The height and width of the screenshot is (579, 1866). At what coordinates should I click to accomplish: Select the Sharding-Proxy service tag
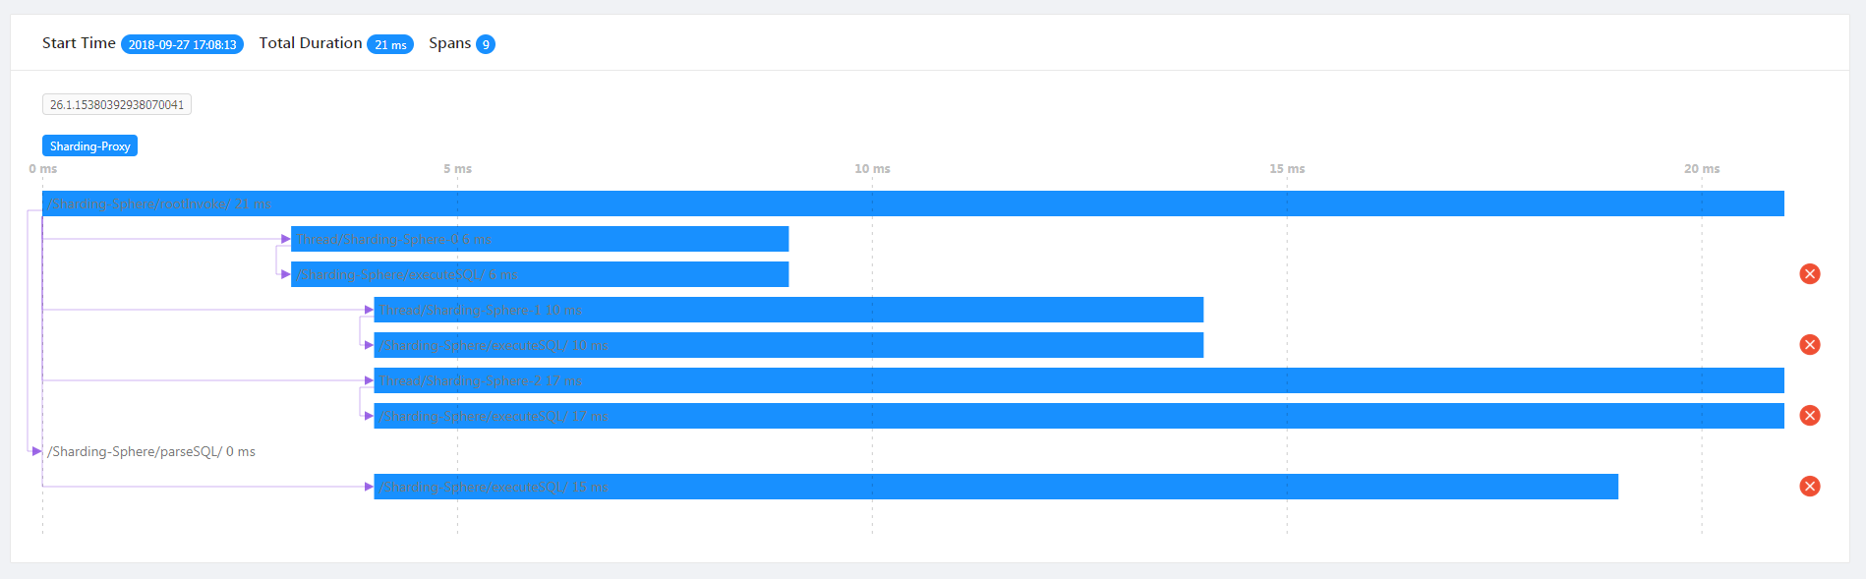pos(89,146)
